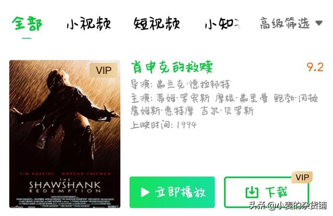
Task: Click actor name 摩根·弗里曼
Action: [241, 98]
